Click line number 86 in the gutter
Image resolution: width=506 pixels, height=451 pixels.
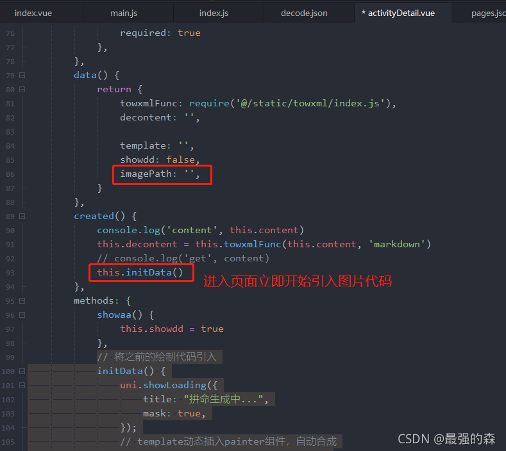tap(10, 174)
